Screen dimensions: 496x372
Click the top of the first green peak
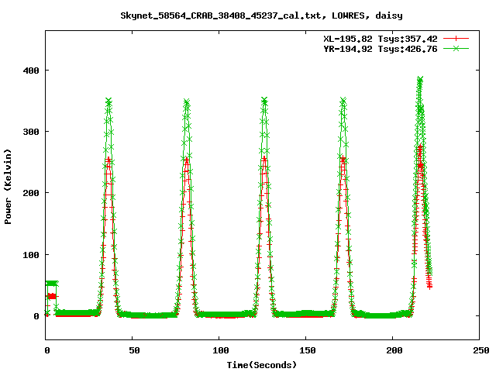[108, 102]
